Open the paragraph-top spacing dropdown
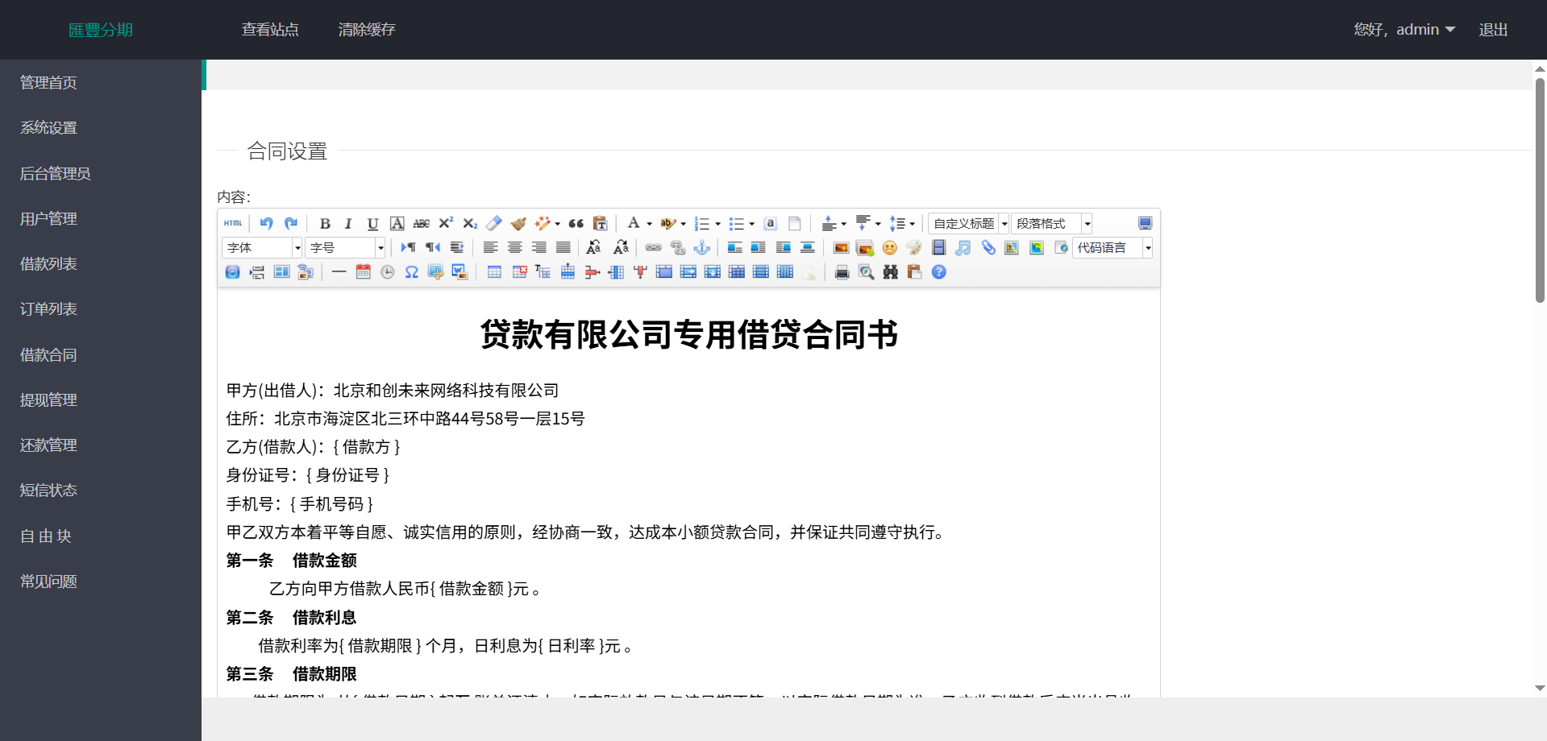Viewport: 1547px width, 741px height. (x=843, y=224)
